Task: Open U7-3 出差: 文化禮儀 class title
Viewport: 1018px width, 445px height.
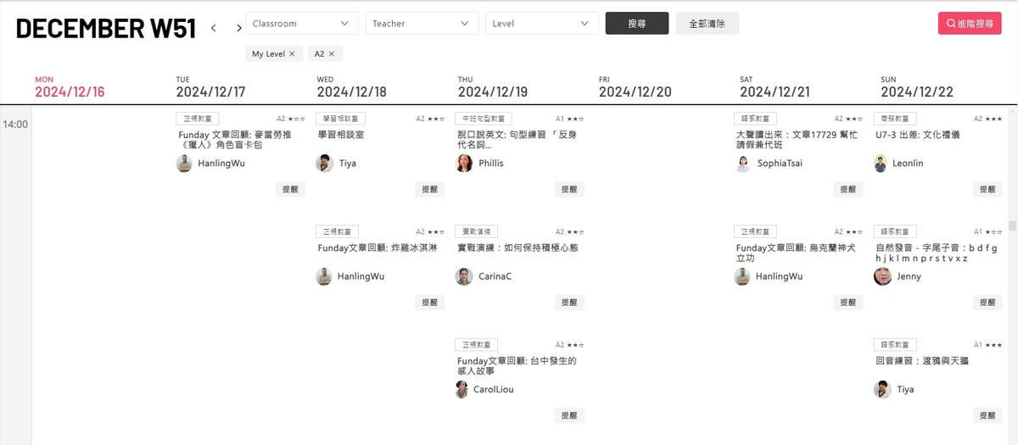Action: click(918, 135)
